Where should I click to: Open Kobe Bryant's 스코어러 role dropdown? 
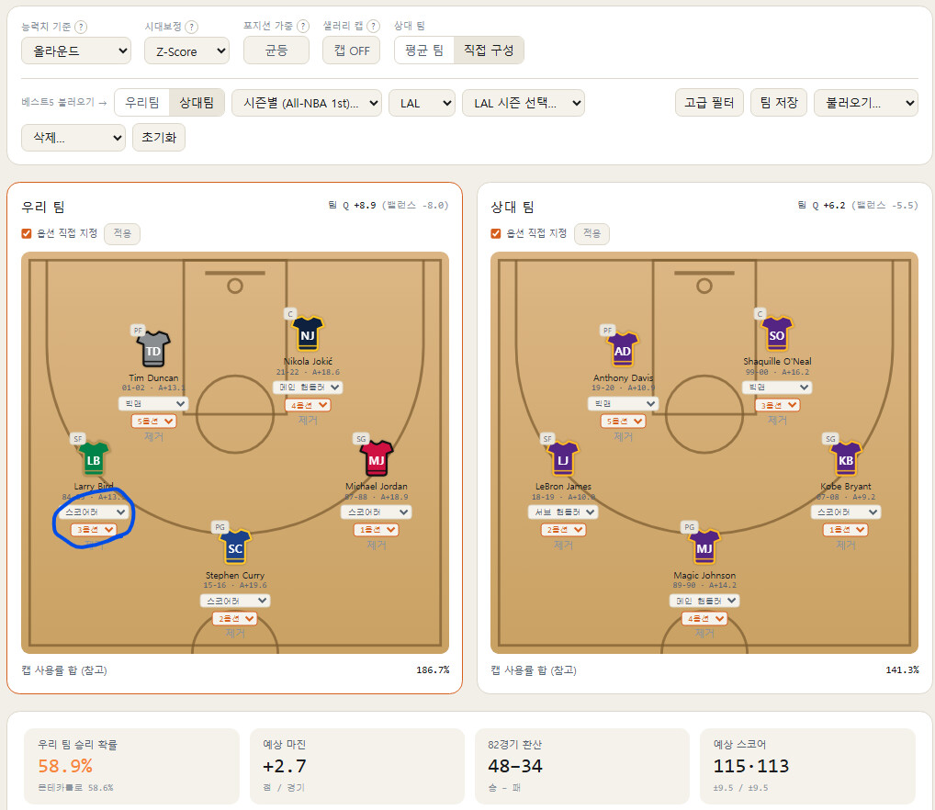846,512
